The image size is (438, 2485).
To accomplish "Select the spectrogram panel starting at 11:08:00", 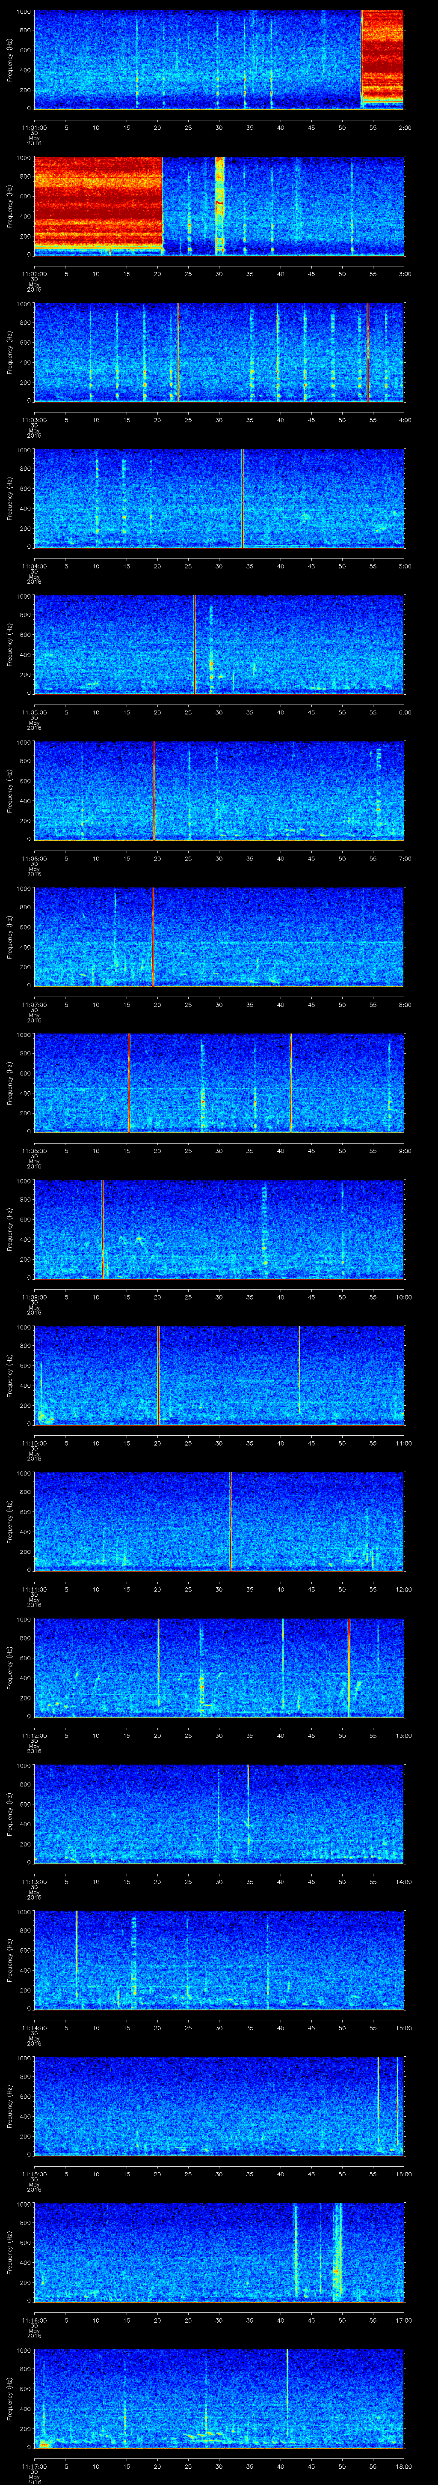I will coord(219,1082).
